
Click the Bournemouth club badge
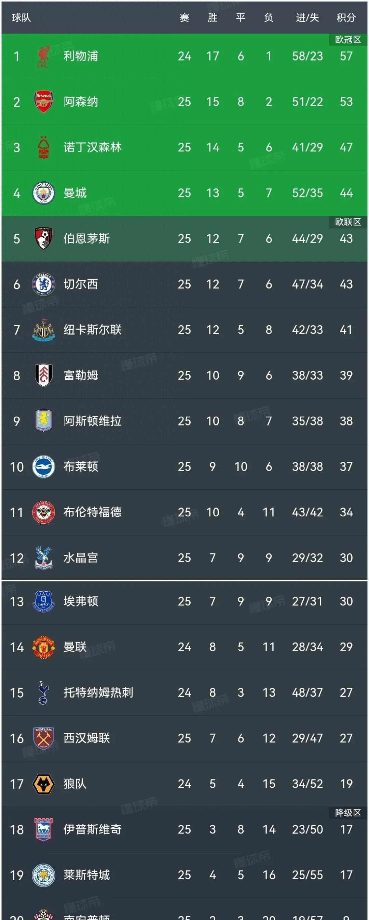click(x=43, y=239)
